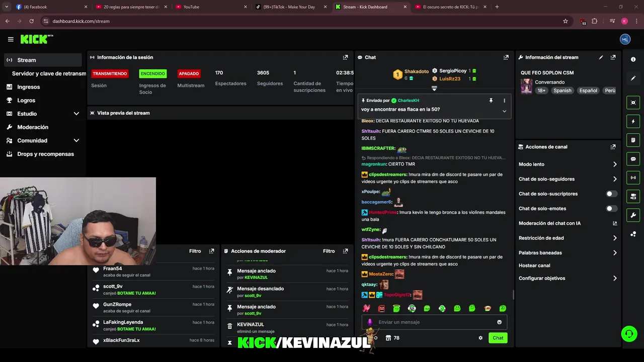This screenshot has width=644, height=362.
Task: Toggle the stream preview icon in right rail
Action: coord(633,103)
